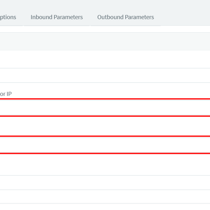Open the Outbound Parameters tab
210x210 pixels.
pos(126,17)
